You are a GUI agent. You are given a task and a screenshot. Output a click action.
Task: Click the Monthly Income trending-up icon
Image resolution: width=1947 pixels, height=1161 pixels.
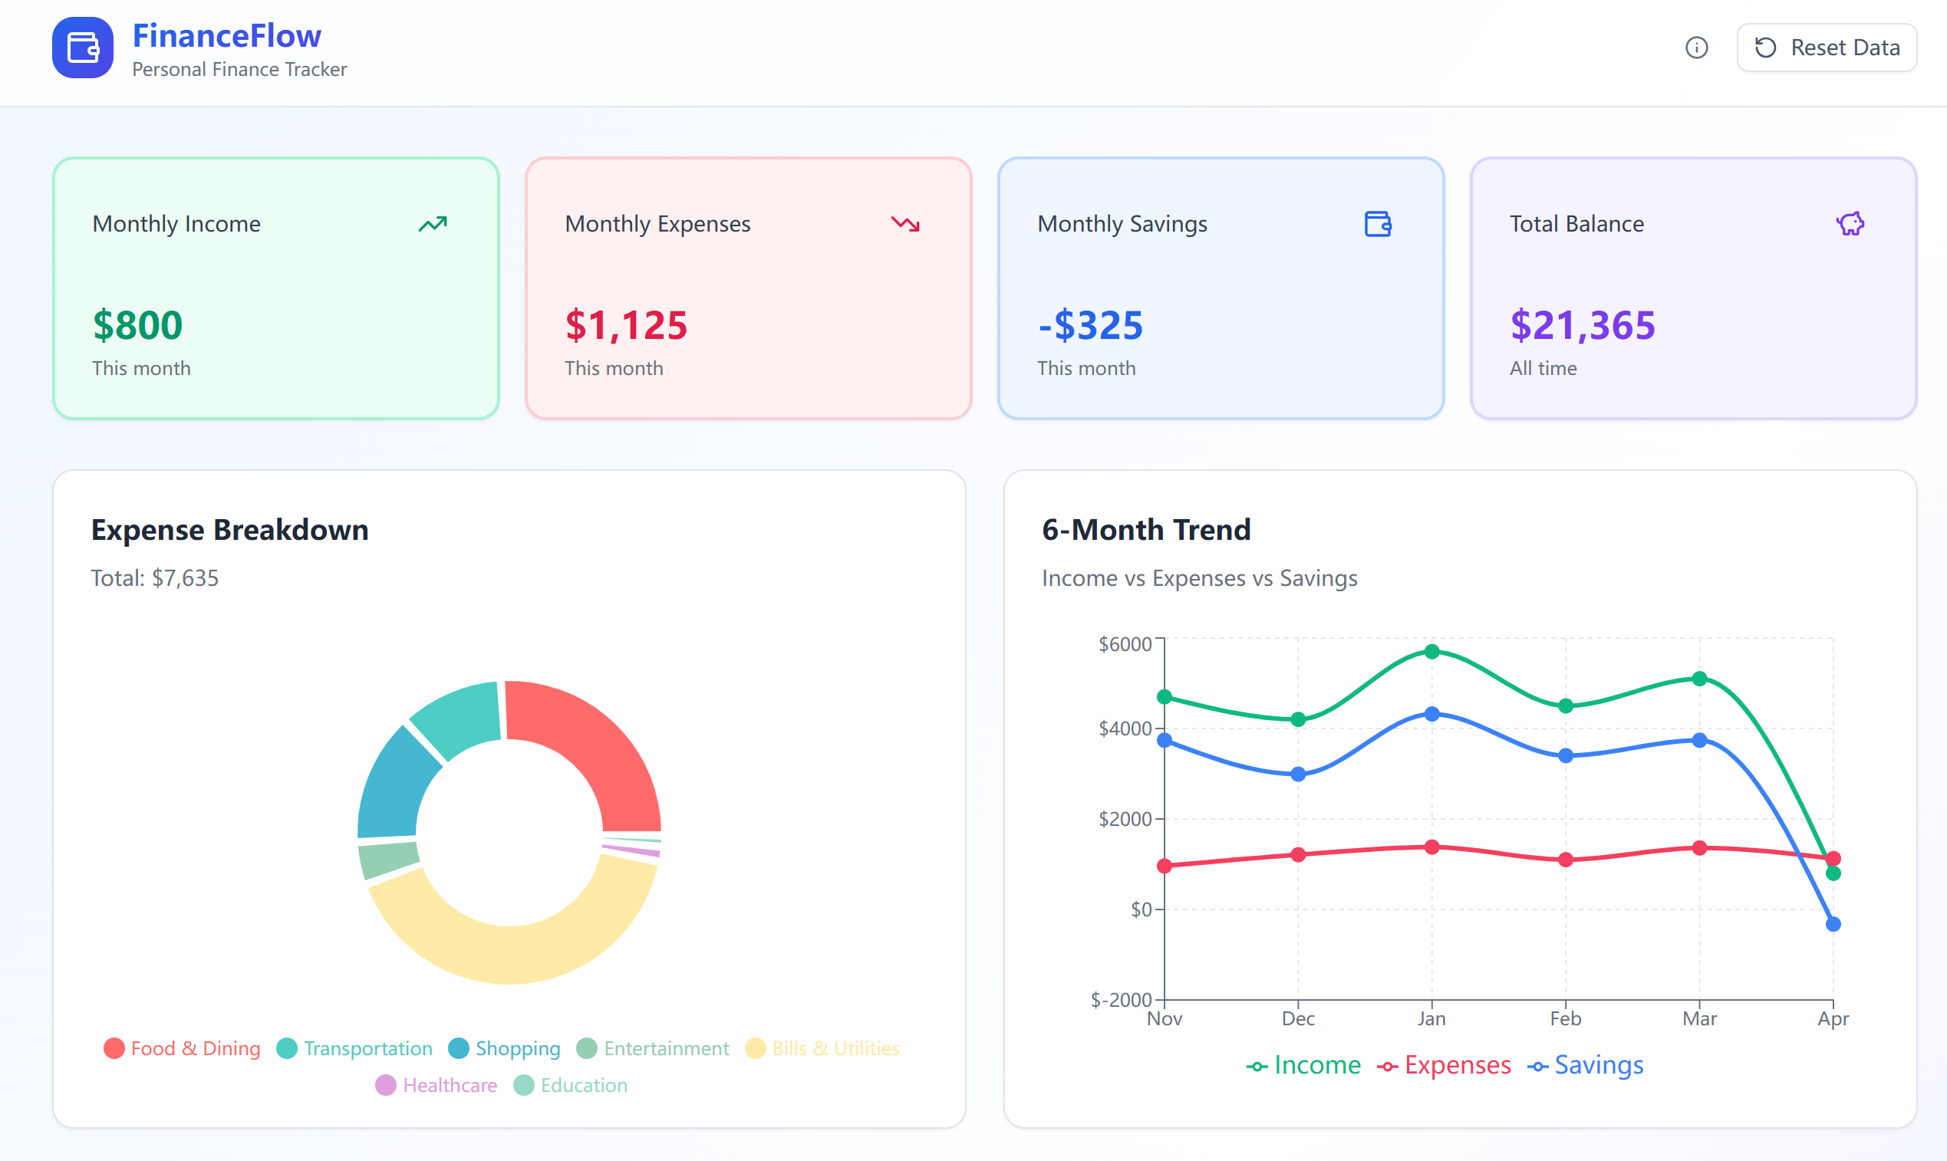432,225
